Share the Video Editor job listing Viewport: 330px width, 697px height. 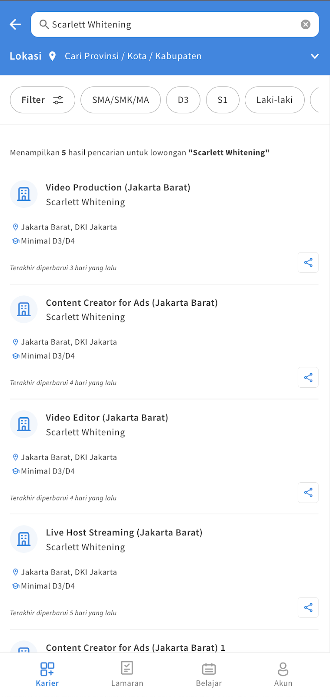pyautogui.click(x=308, y=493)
